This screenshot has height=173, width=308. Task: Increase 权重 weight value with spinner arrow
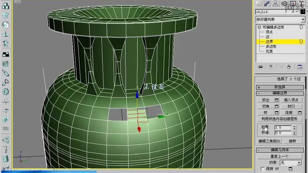[x=294, y=126]
